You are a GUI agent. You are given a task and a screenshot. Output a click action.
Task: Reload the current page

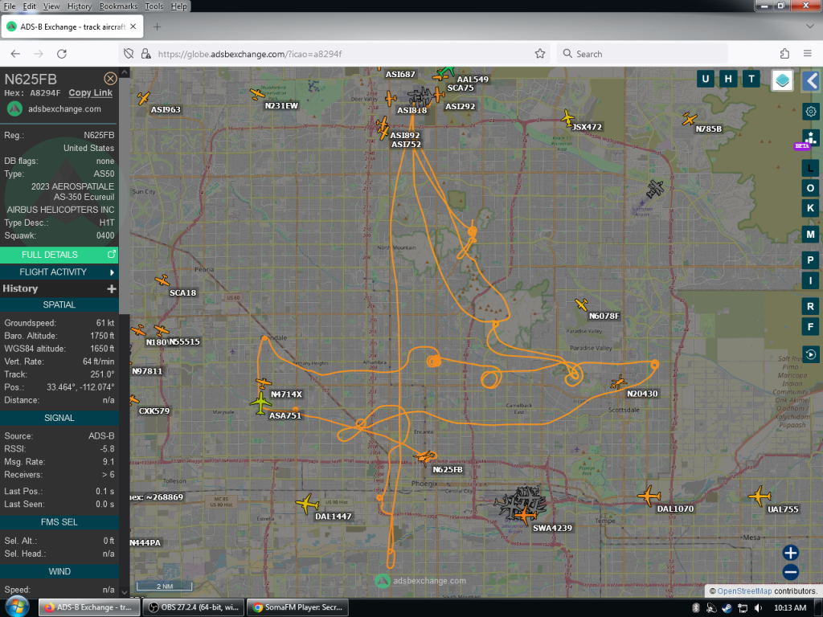point(61,54)
